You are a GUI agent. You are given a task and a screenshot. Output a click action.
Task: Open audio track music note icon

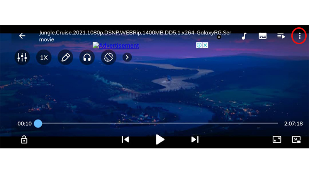[244, 36]
